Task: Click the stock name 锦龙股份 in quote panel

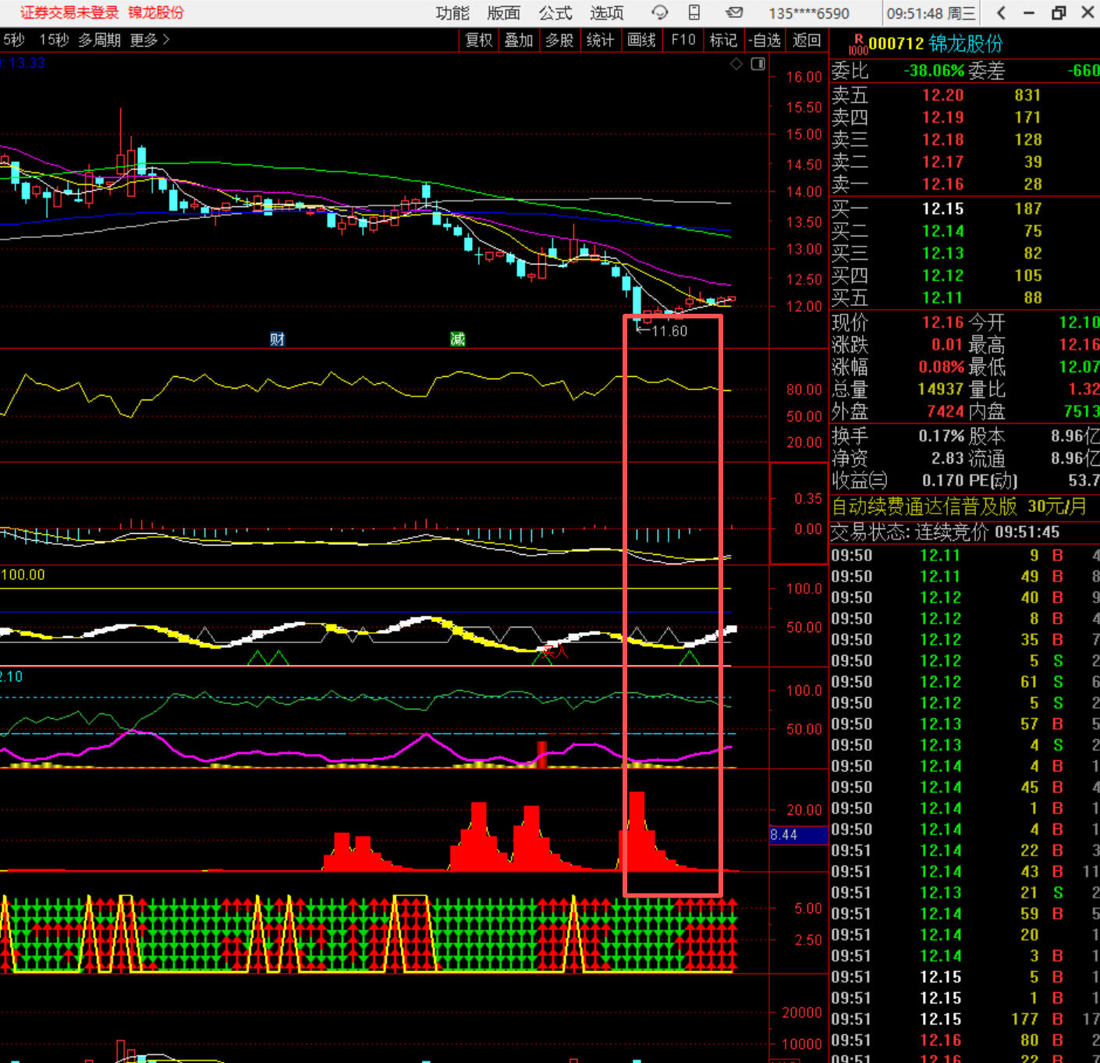Action: 966,44
